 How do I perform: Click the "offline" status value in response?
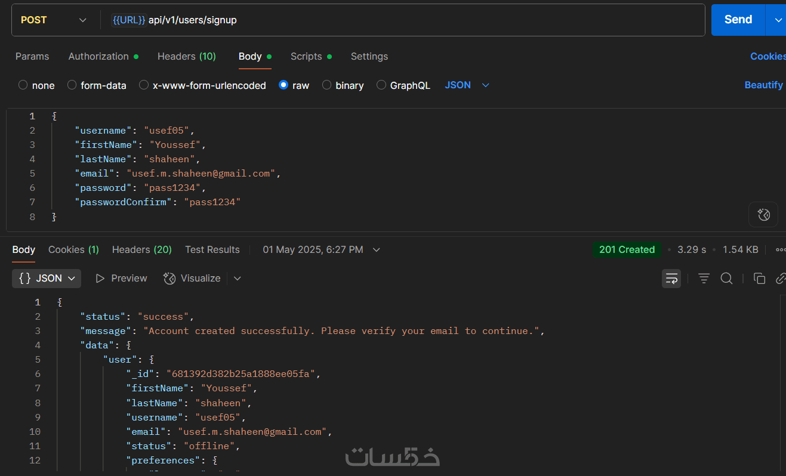(208, 446)
